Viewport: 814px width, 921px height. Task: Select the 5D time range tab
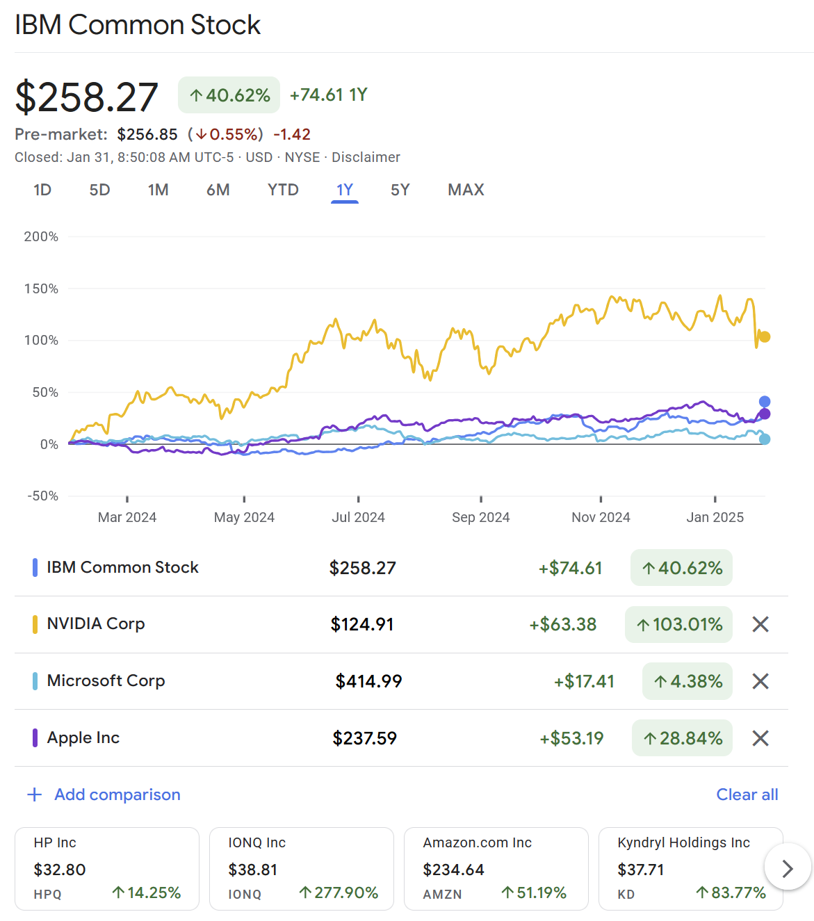coord(99,190)
